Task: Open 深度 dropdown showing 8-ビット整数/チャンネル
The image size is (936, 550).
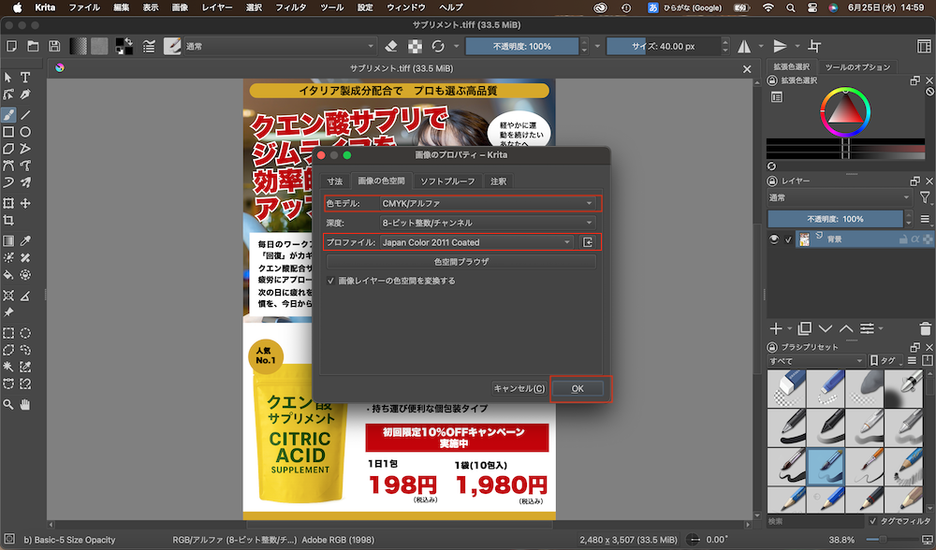Action: (x=488, y=223)
